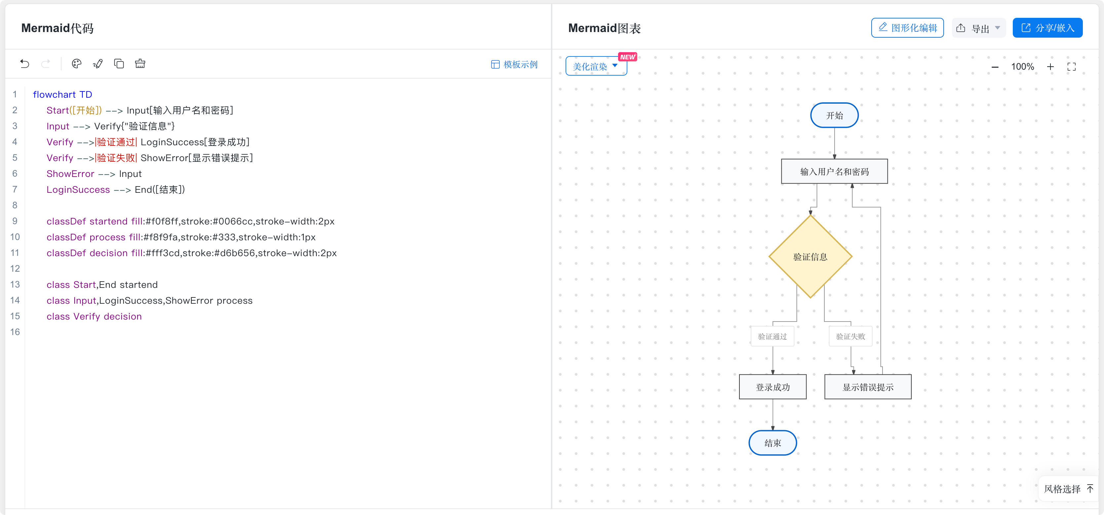Select the 验证信息 diamond node
The width and height of the screenshot is (1104, 515).
(x=810, y=257)
